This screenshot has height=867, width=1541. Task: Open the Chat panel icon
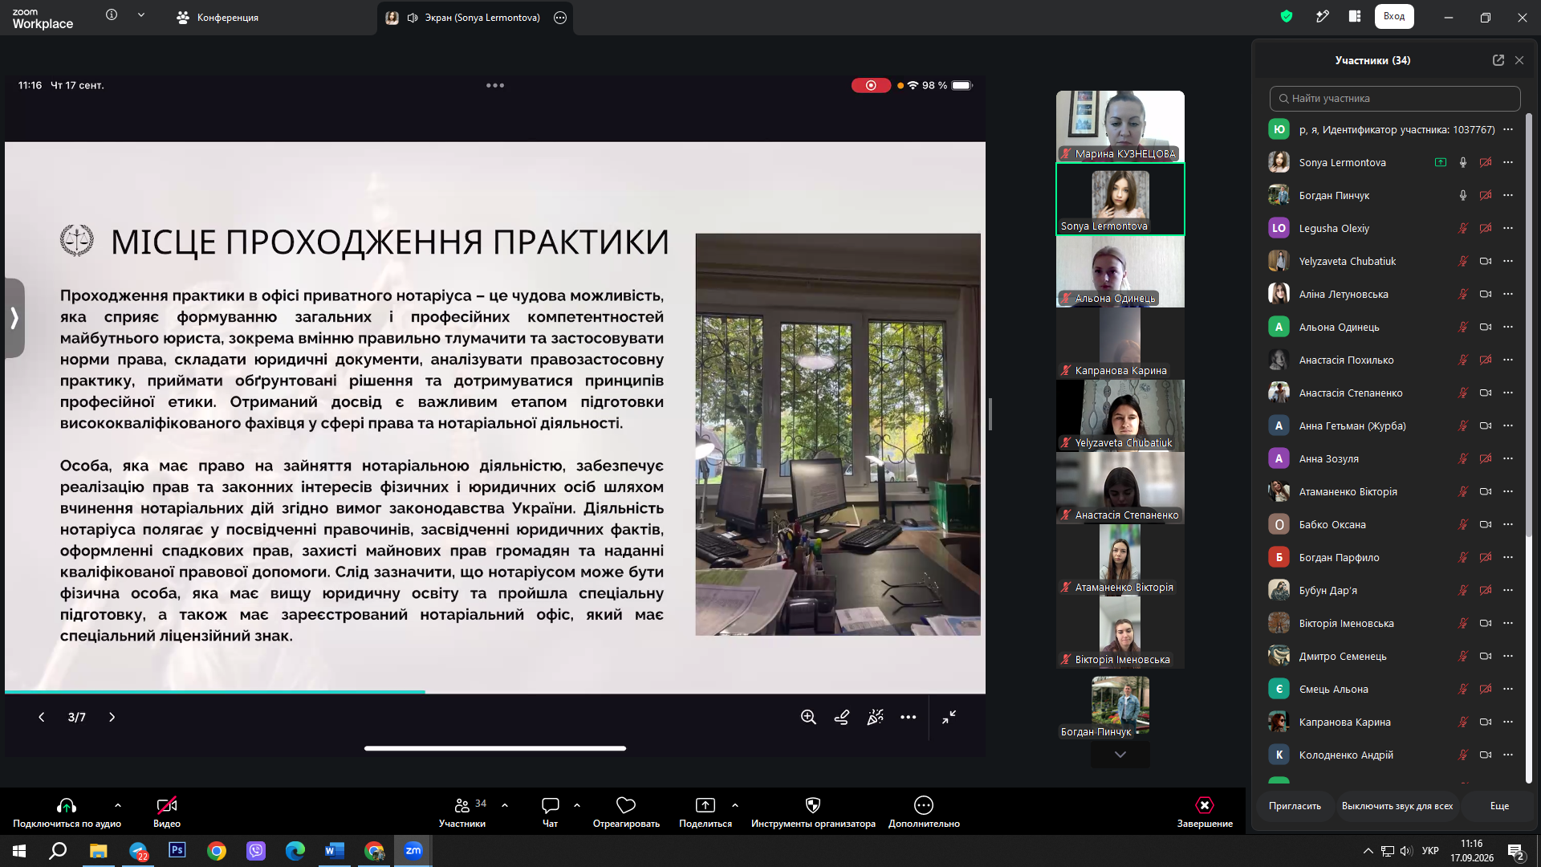550,805
